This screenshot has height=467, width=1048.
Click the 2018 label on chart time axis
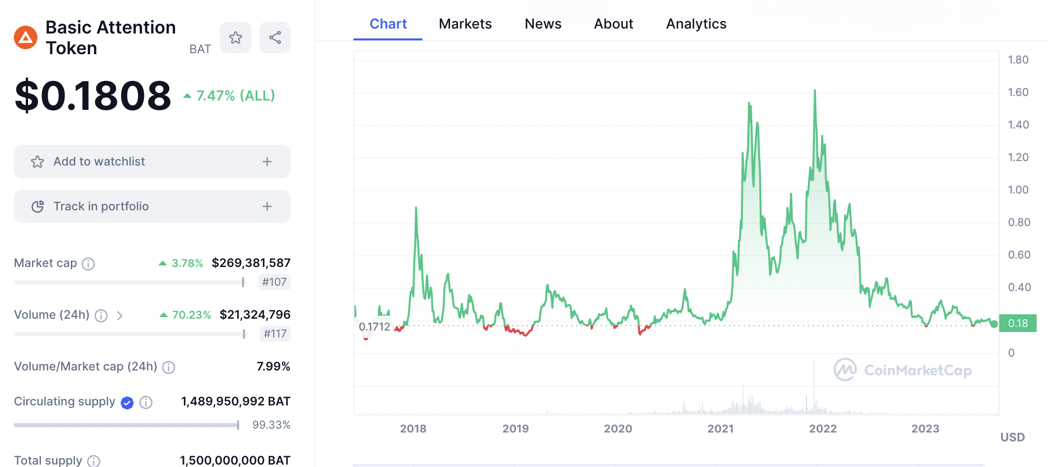[x=413, y=429]
